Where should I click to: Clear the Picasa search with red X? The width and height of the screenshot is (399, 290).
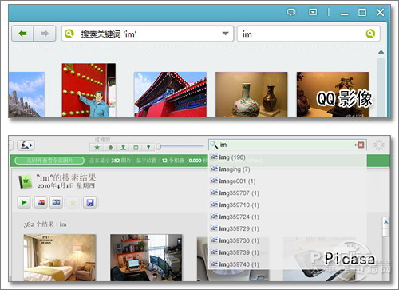pos(361,145)
